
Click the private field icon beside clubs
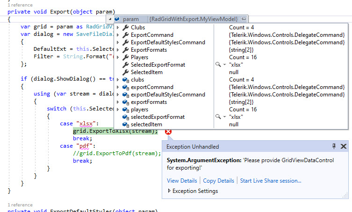126,80
